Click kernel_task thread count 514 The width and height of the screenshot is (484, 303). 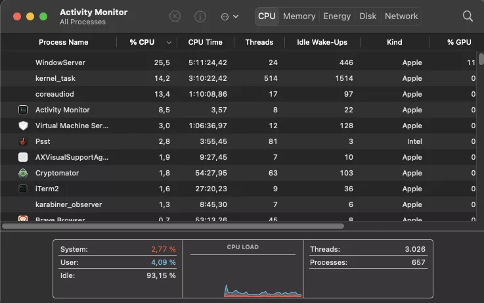pos(271,78)
